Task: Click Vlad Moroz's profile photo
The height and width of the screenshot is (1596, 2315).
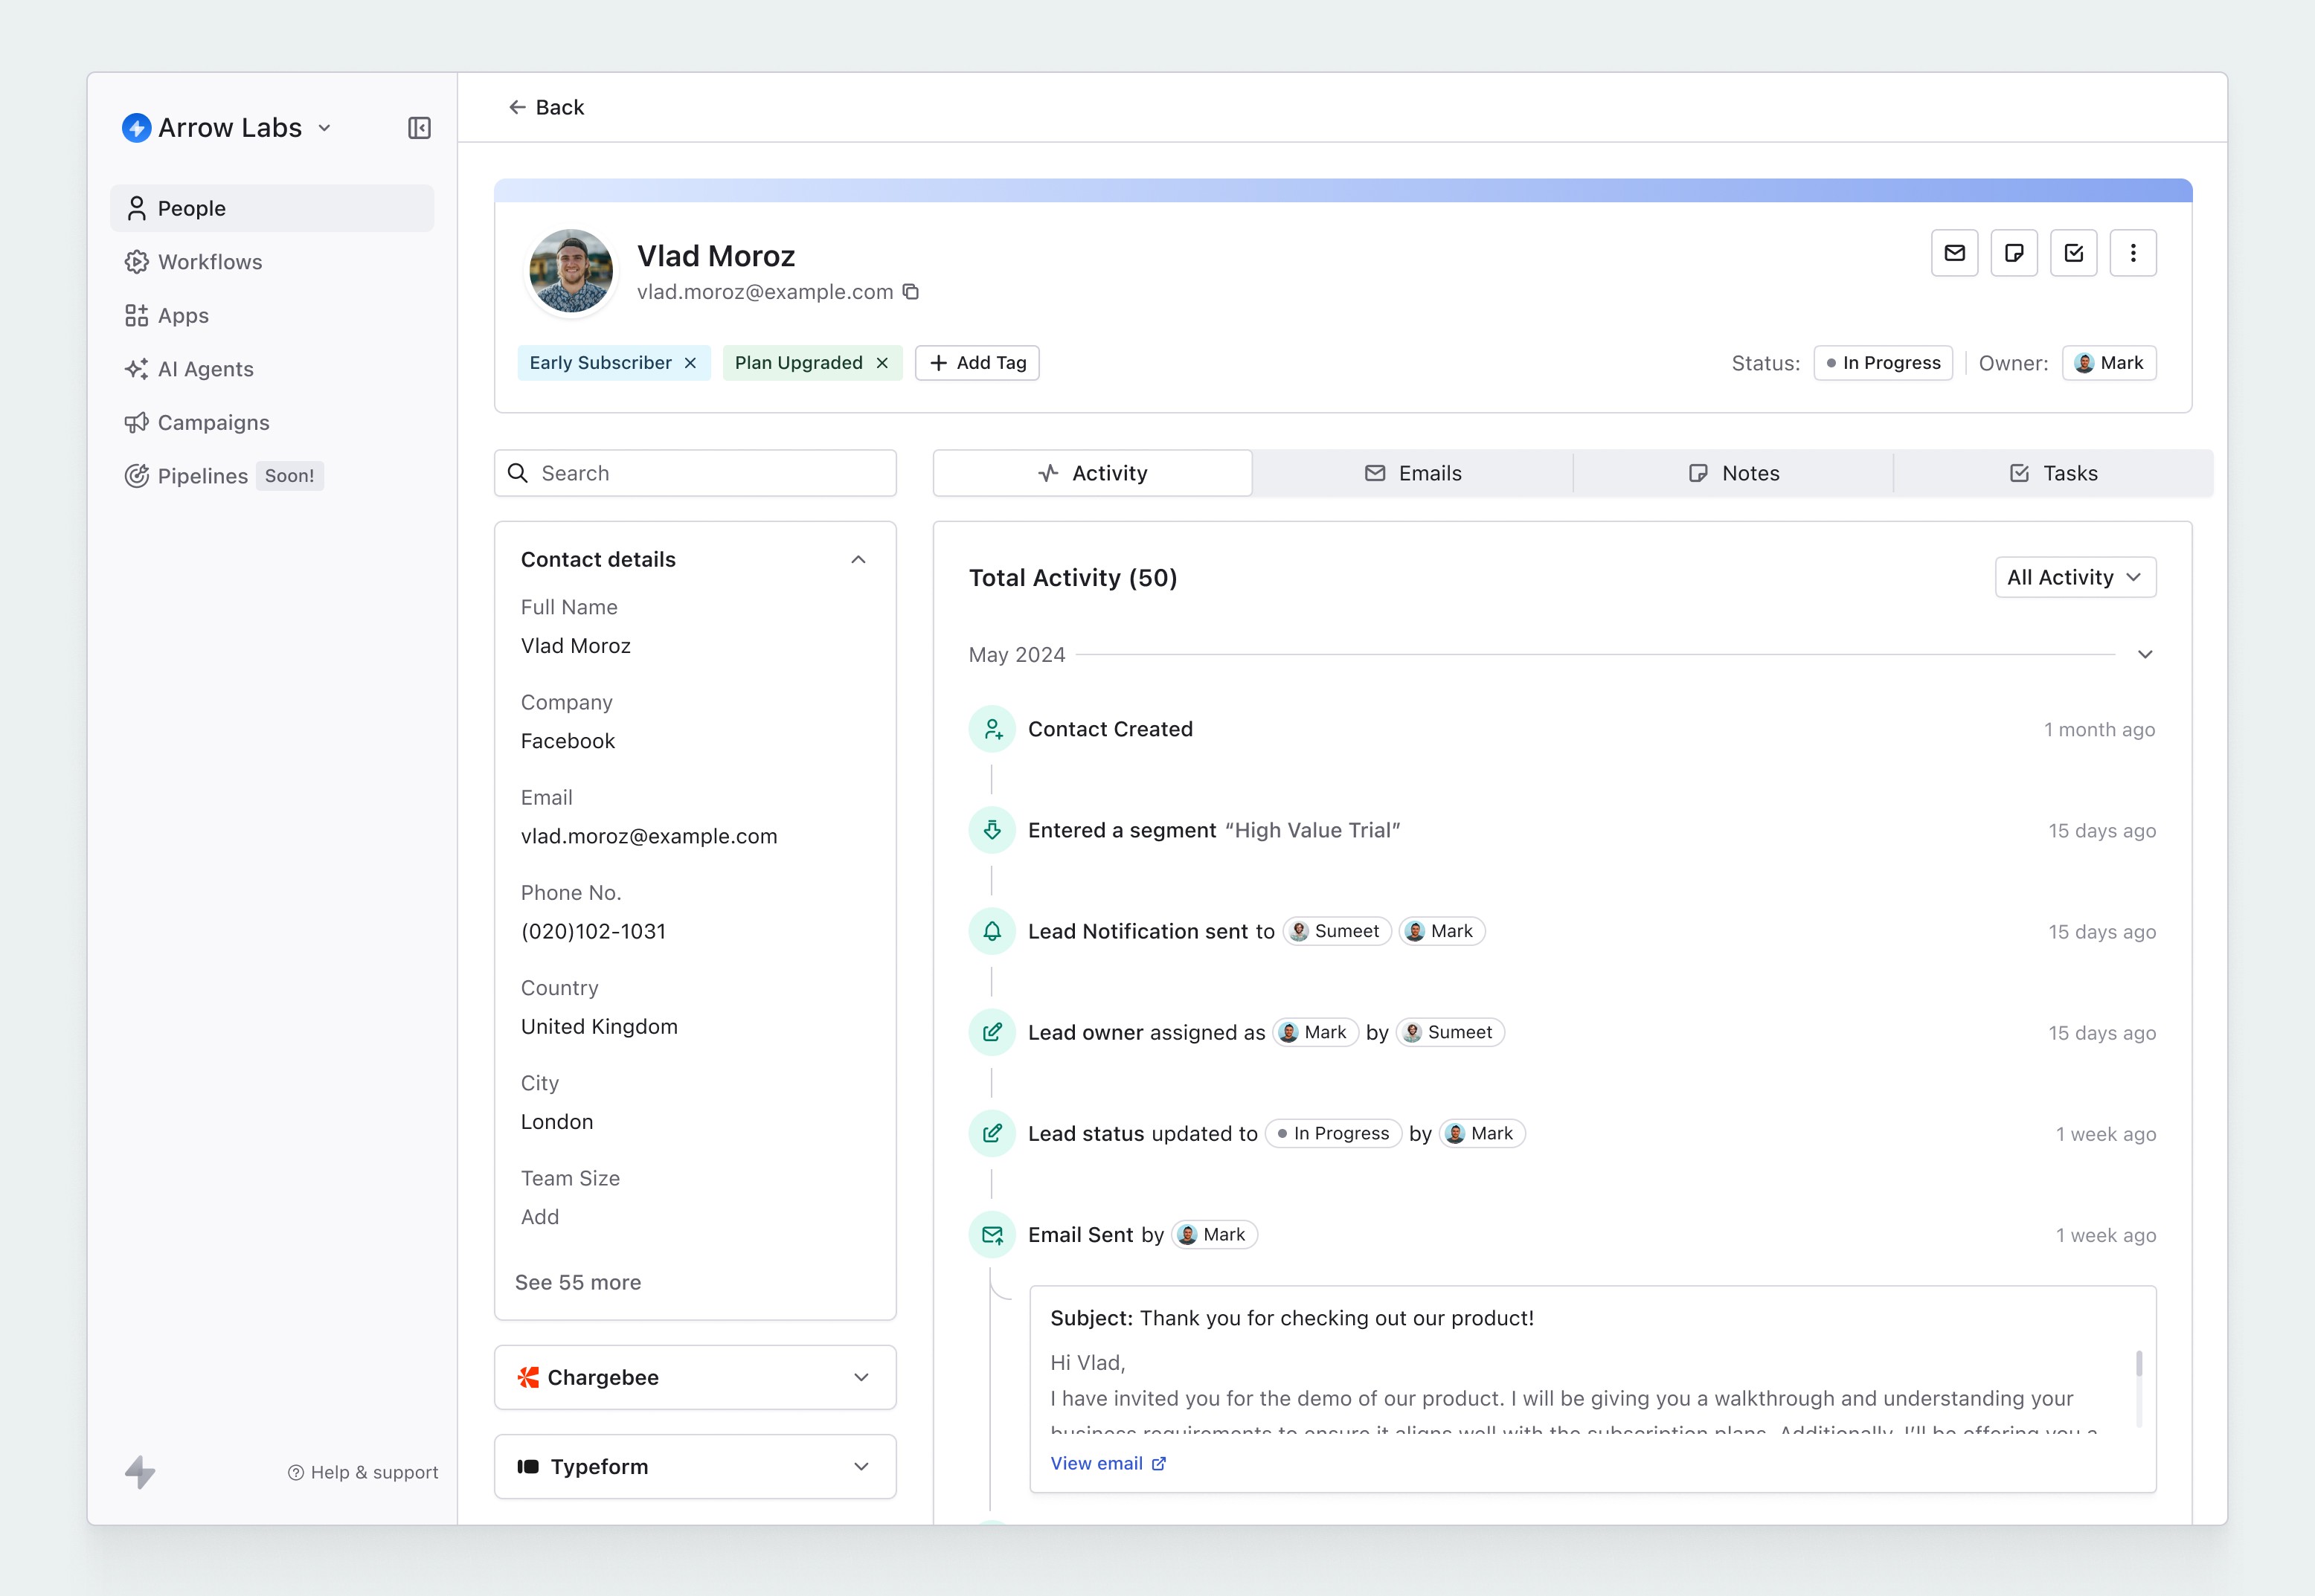Action: coord(571,271)
